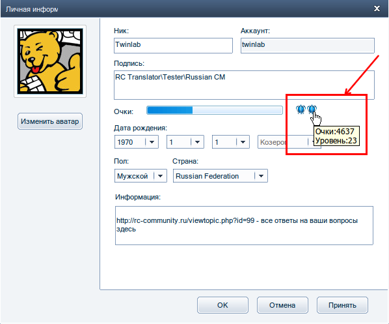Open the Russian Federation country dropdown

tap(221, 176)
